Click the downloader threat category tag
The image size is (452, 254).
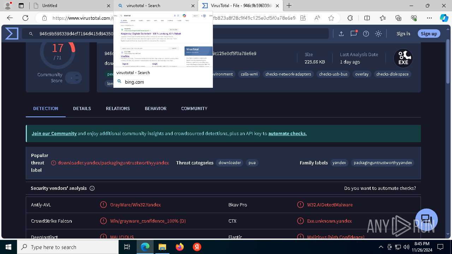point(230,163)
